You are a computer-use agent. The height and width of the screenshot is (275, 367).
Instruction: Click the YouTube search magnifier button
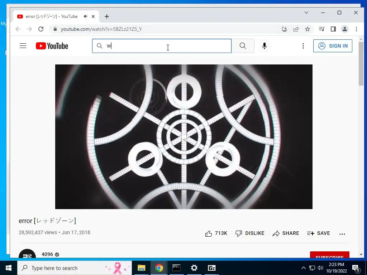(x=243, y=46)
